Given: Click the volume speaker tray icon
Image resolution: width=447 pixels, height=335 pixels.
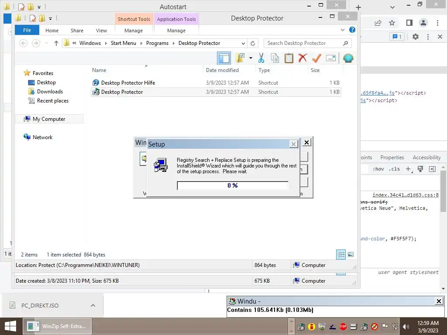Looking at the screenshot, I should tap(406, 326).
